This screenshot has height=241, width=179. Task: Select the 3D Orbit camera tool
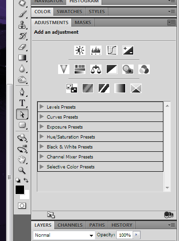click(22, 149)
